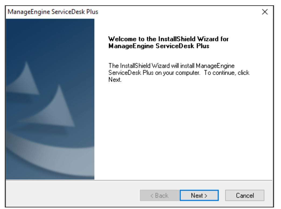Click the gap between Next and Cancel buttons

222,196
